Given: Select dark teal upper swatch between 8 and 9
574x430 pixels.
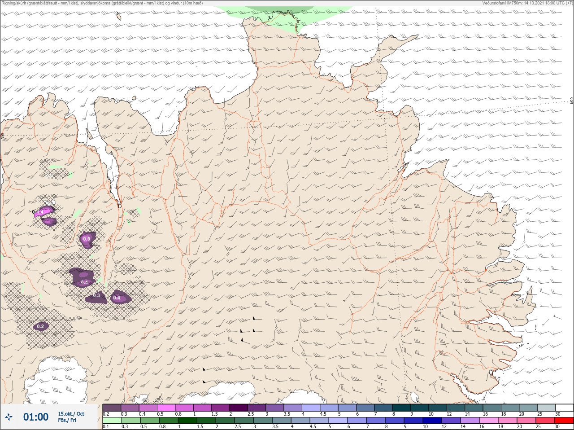Looking at the screenshot, I should pyautogui.click(x=401, y=408).
